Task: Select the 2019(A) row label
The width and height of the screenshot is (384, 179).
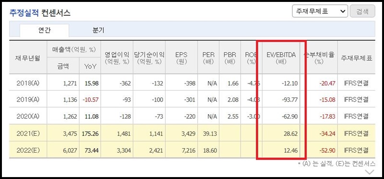Action: point(28,100)
